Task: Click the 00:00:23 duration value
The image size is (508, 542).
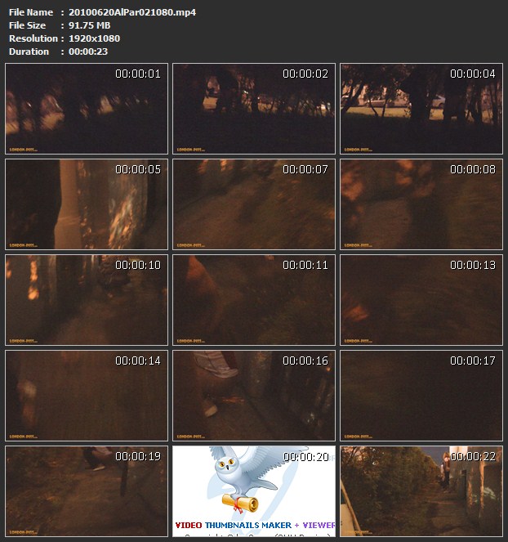Action: coord(89,52)
